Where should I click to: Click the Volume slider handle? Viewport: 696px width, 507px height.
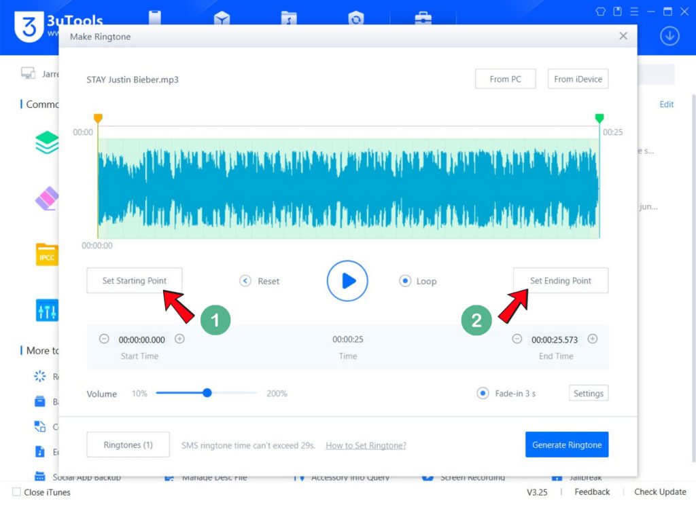207,393
